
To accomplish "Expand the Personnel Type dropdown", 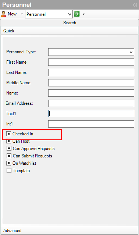I will coord(91,52).
